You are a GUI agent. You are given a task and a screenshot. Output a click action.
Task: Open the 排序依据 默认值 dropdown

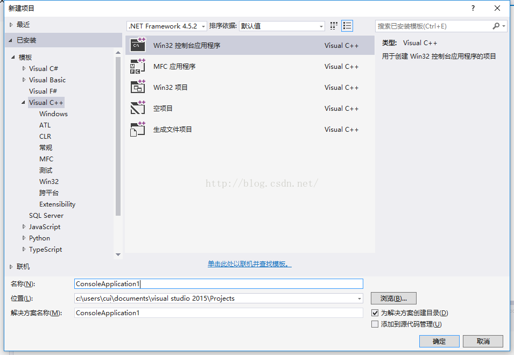[x=282, y=26]
